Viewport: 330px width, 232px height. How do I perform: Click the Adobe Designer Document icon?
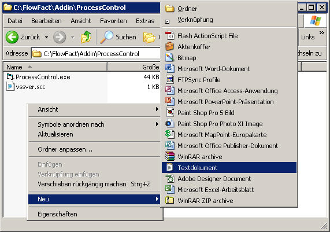tap(170, 178)
